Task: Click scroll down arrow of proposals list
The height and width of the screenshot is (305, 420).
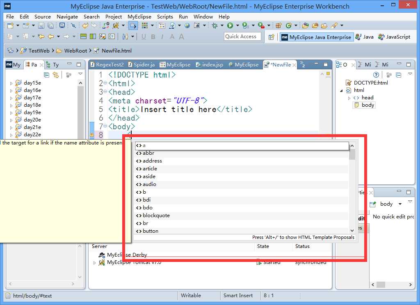Action: [352, 230]
